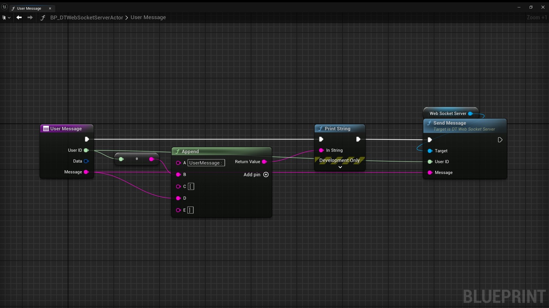The image size is (549, 308).
Task: Select BP_DTWebSocketServerActor in breadcrumb
Action: pyautogui.click(x=87, y=18)
